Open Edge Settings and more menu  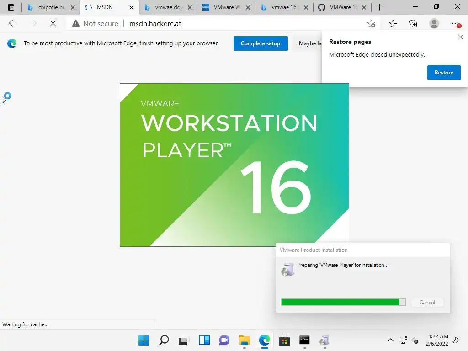click(456, 24)
